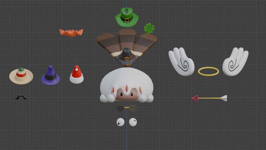Viewport: 266px width, 150px height.
Task: Click the left white spiral hand
Action: click(x=181, y=61)
